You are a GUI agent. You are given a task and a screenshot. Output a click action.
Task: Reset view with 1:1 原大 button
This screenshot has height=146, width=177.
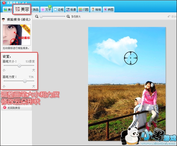pos(76,17)
